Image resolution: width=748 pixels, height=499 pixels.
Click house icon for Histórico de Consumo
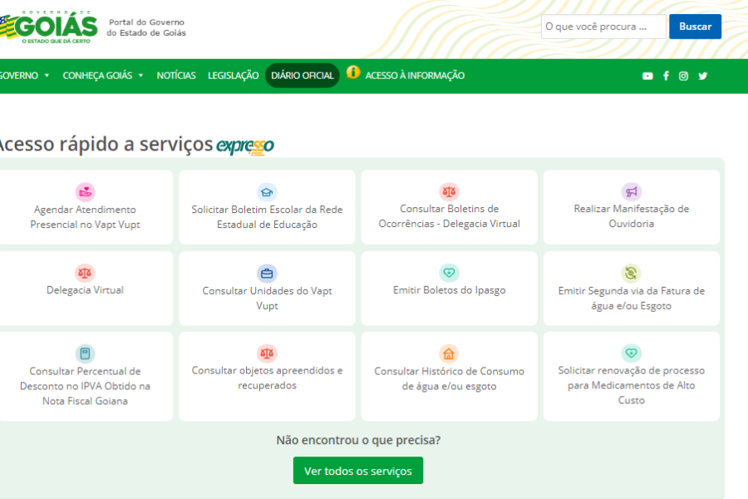pos(449,353)
